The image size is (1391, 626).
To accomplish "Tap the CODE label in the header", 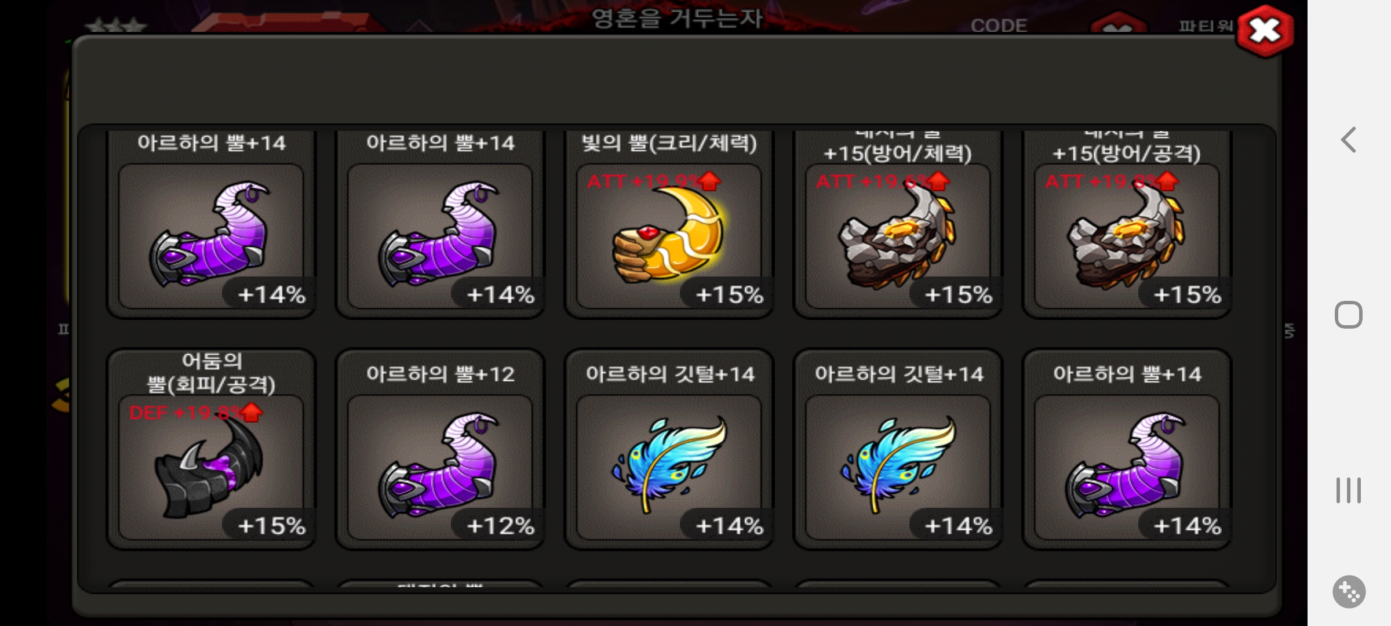I will click(999, 26).
